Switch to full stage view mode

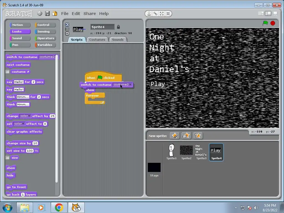tap(268, 14)
